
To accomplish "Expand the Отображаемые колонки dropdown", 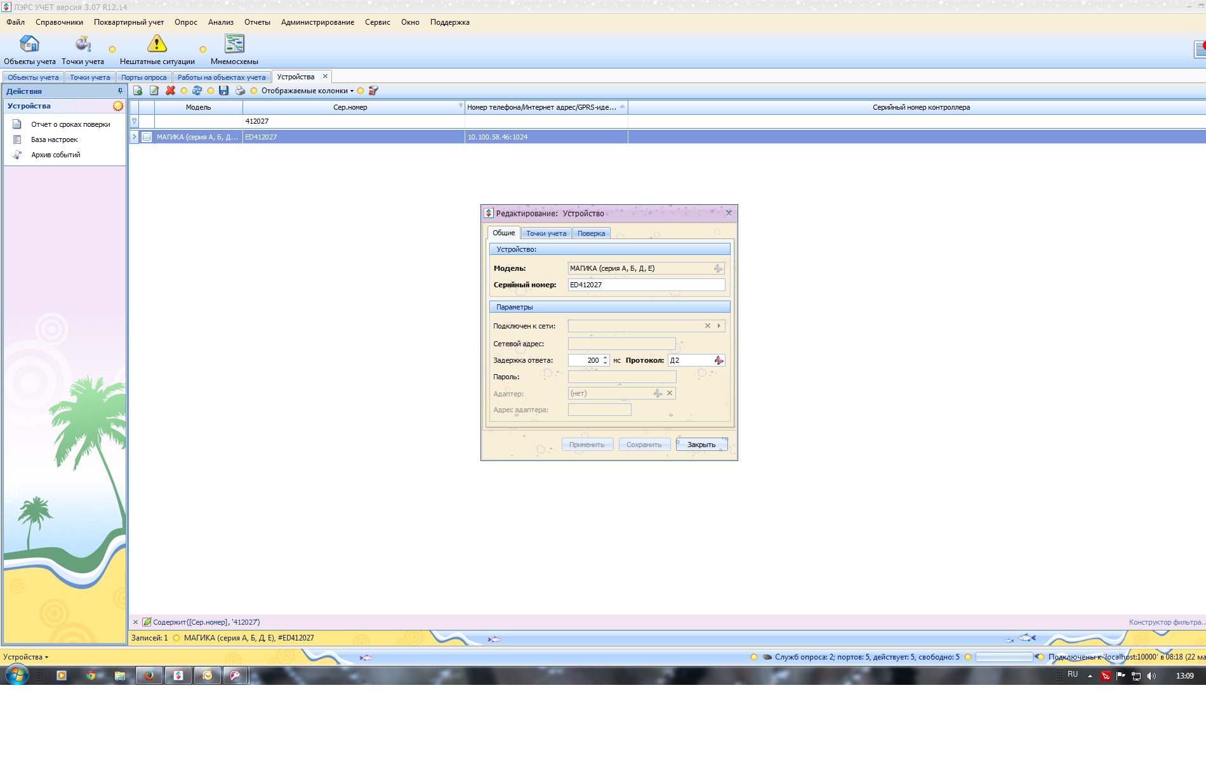I will [x=307, y=91].
